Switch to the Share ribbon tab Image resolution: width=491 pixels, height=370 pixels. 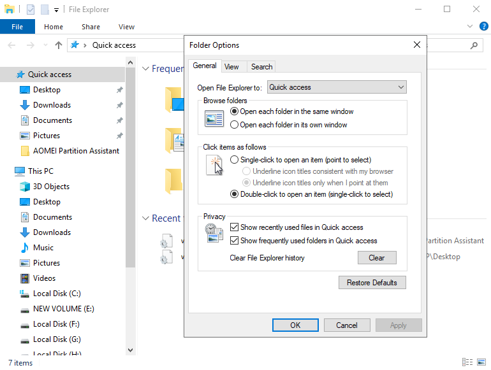point(91,27)
